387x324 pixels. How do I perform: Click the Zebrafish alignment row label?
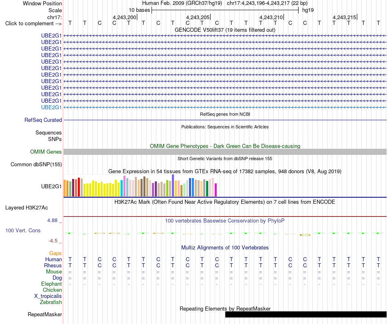point(51,302)
